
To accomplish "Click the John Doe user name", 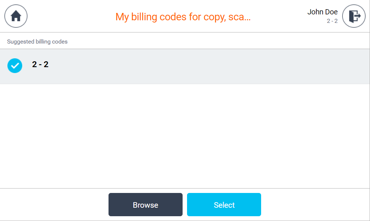I will [322, 12].
